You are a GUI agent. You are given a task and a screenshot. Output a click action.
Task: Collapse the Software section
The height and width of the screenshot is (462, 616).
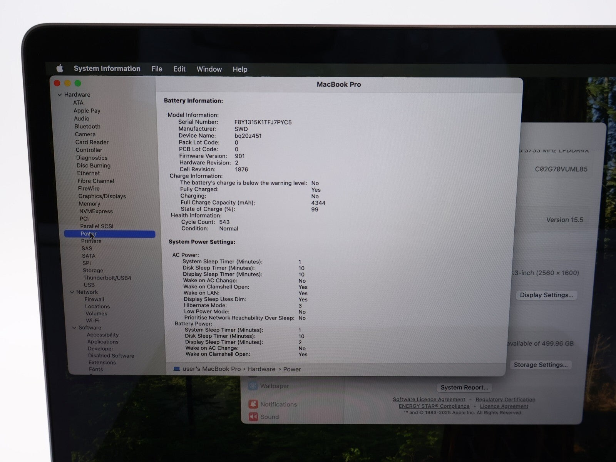[74, 328]
